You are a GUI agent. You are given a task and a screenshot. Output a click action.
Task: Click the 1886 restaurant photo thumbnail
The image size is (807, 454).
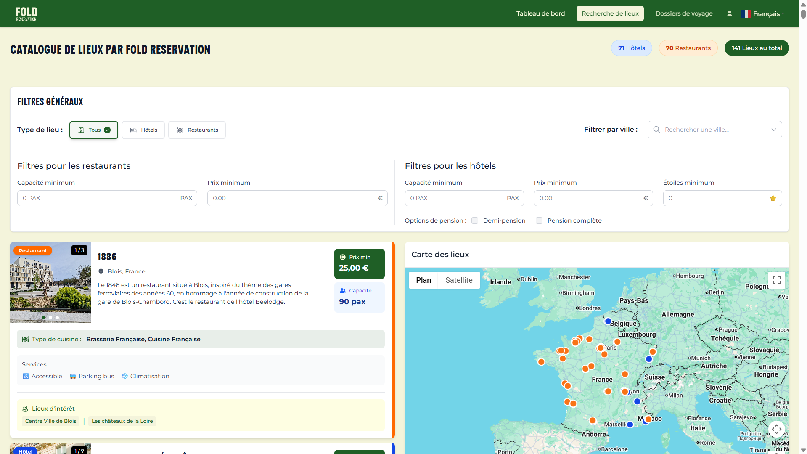(x=50, y=282)
